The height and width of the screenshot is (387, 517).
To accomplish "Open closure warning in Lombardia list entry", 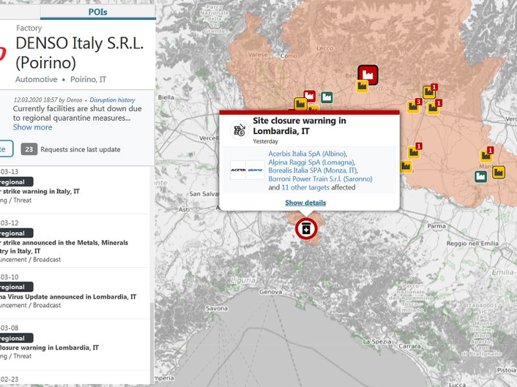I will 75,344.
